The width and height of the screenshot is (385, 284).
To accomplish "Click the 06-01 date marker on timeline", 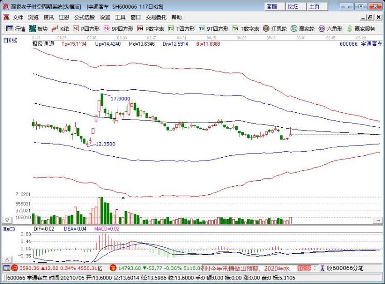I will 301,38.
